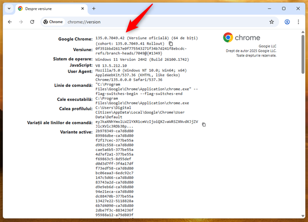Click the vertical scrollbar thumb
Image resolution: width=308 pixels, height=222 pixels.
click(x=303, y=55)
